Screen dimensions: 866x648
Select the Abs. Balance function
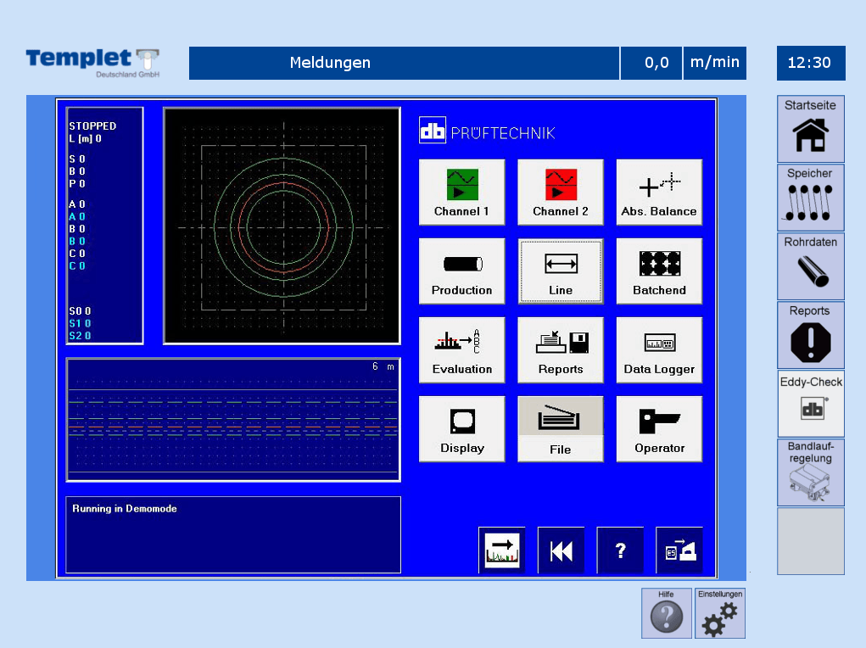[659, 192]
